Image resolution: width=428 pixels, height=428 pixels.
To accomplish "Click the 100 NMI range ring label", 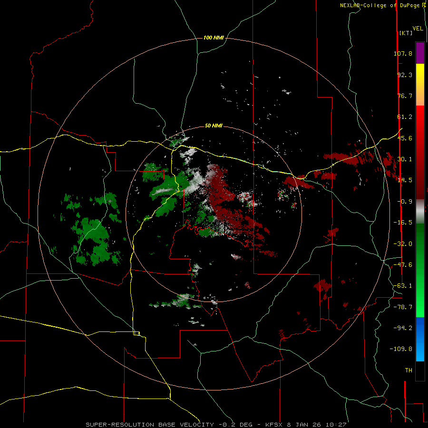I will (214, 38).
